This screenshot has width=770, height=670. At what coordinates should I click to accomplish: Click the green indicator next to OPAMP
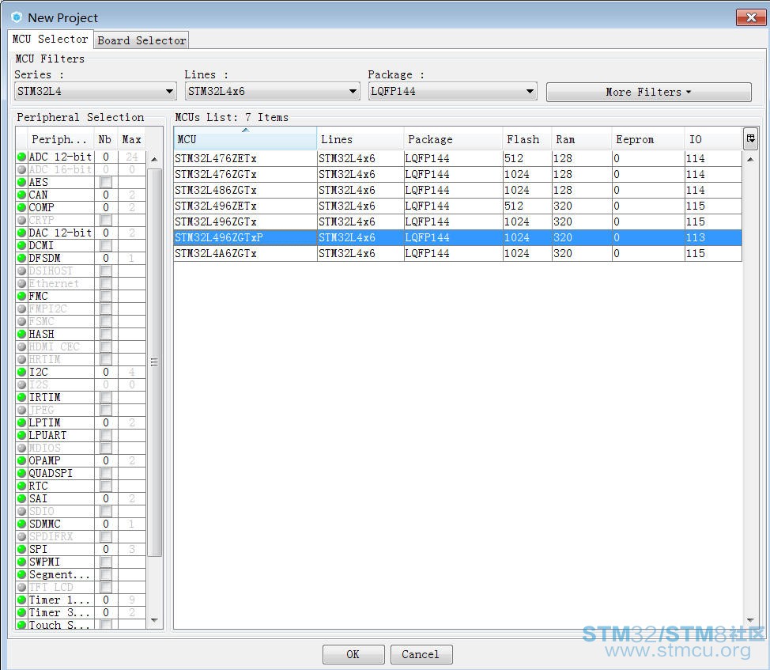pyautogui.click(x=21, y=460)
